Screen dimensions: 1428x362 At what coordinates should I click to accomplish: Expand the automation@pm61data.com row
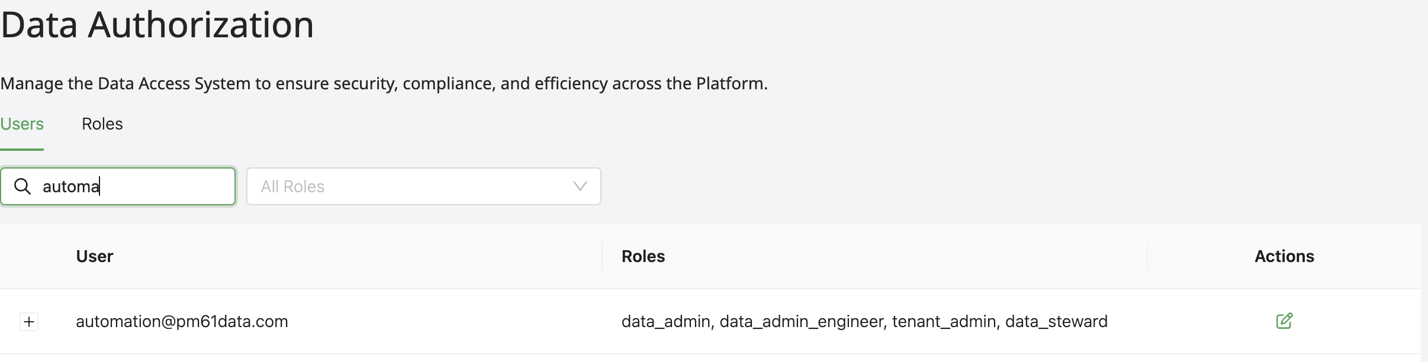pos(29,322)
